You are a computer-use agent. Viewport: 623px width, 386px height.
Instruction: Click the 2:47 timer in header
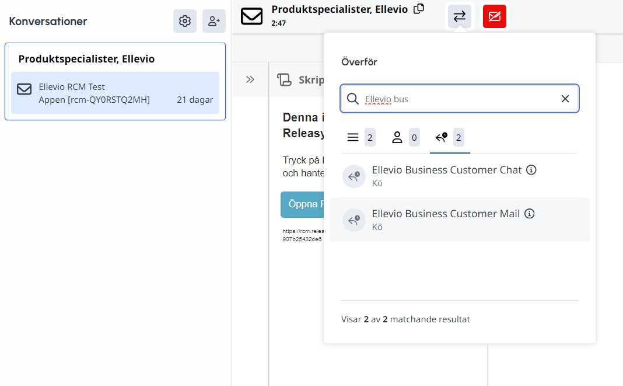(x=278, y=23)
